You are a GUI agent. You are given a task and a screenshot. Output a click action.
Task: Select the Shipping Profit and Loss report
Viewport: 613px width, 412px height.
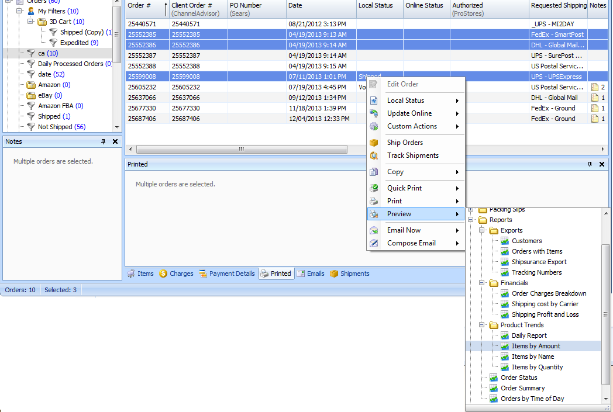(545, 314)
